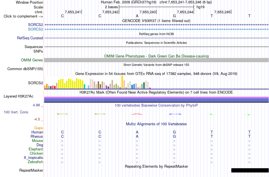The image size is (269, 177).
Task: Click the Scale track label
Action: 38,7
